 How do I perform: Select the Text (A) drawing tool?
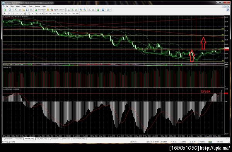coord(33,14)
